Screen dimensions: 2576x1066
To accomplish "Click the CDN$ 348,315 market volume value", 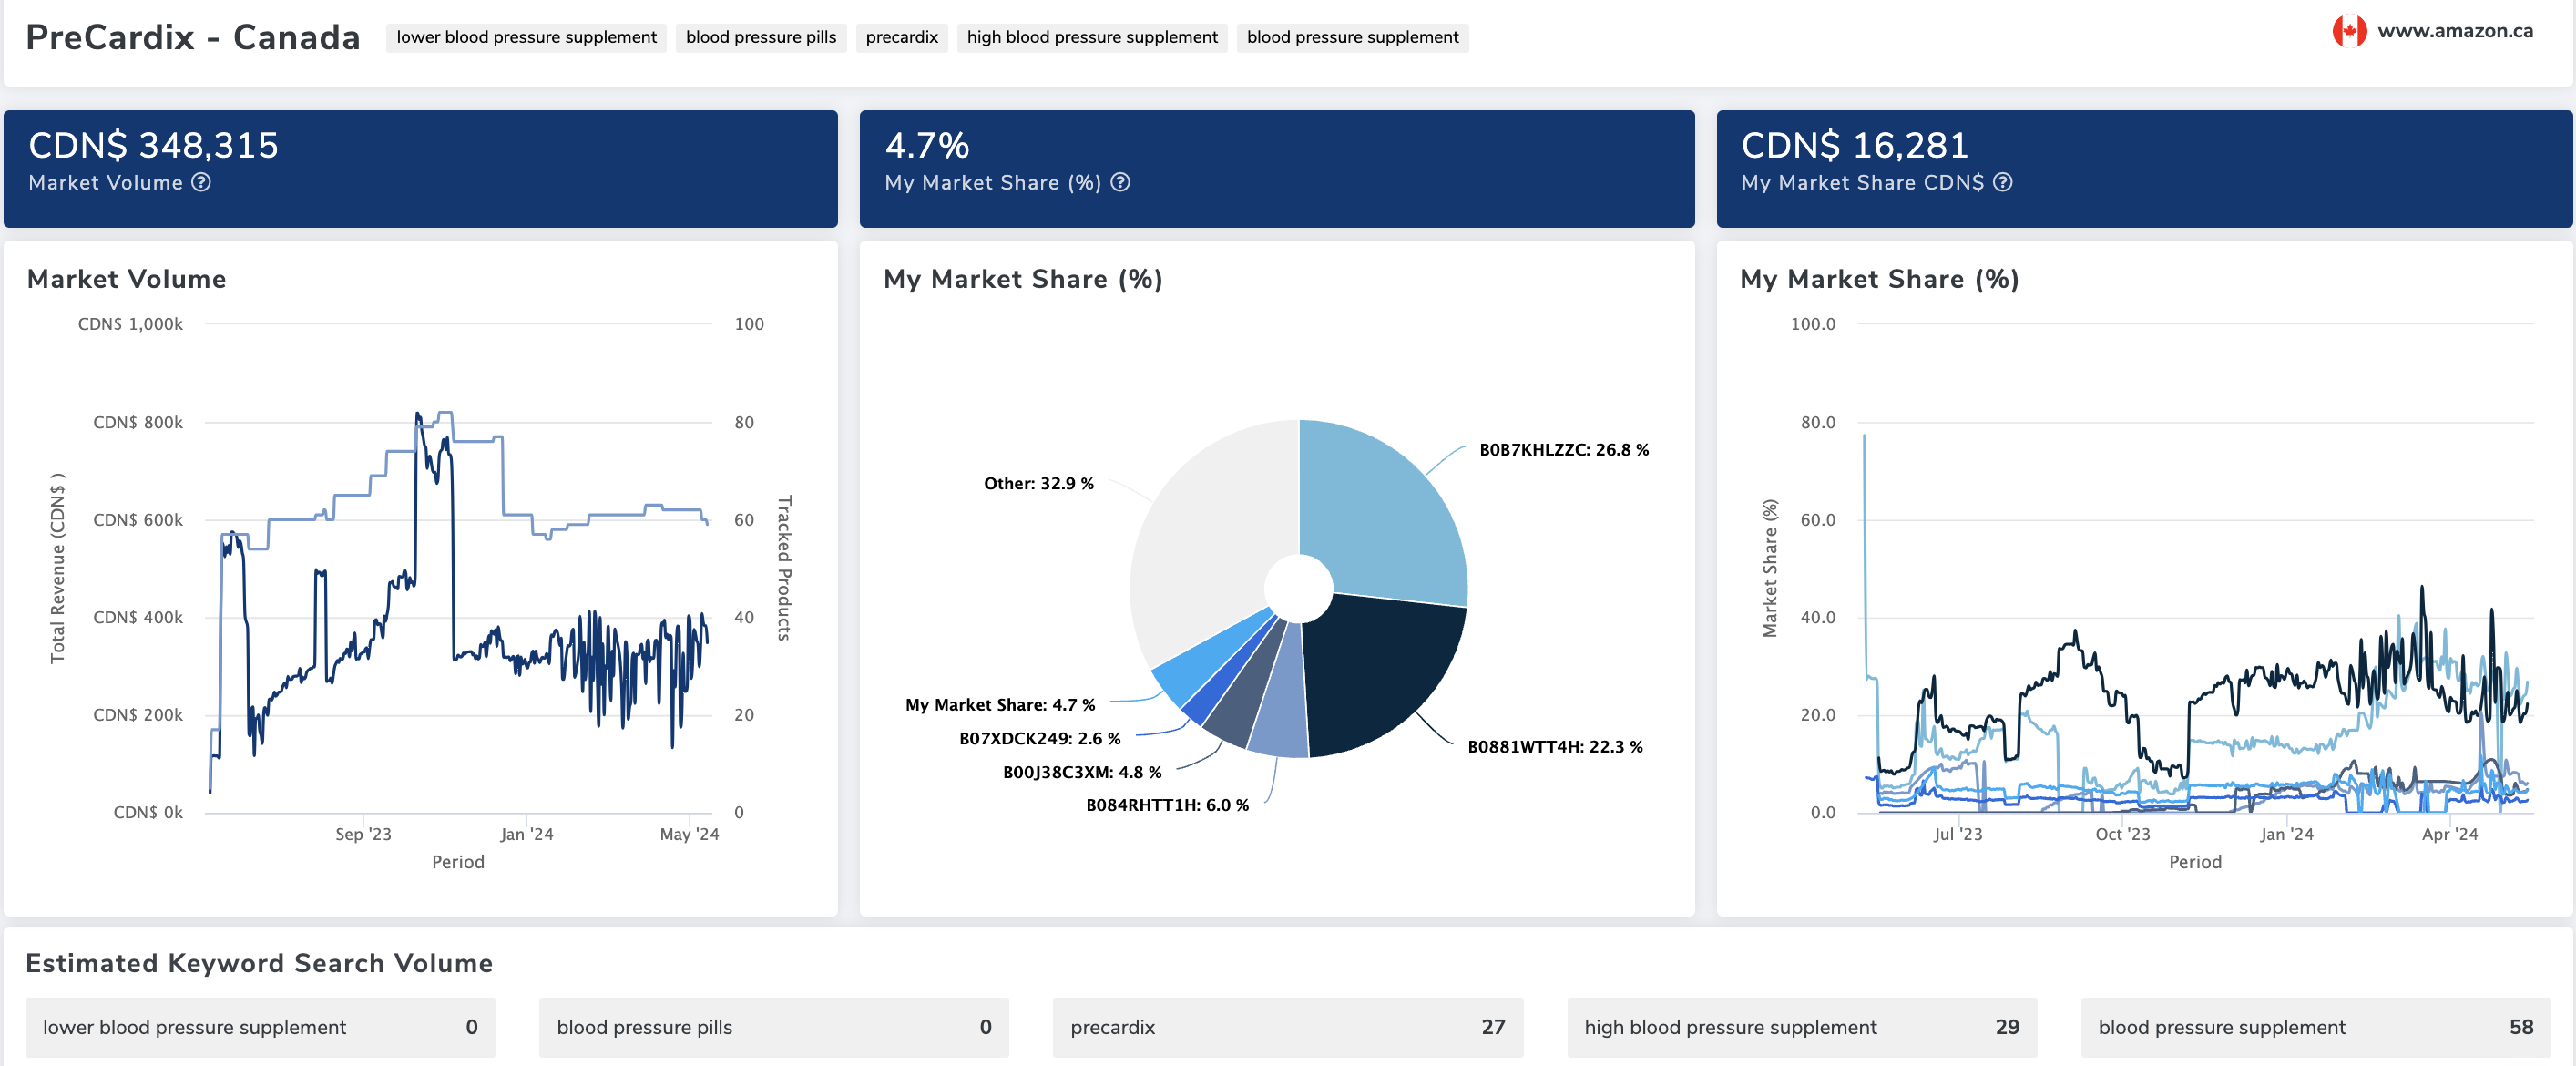I will point(153,146).
